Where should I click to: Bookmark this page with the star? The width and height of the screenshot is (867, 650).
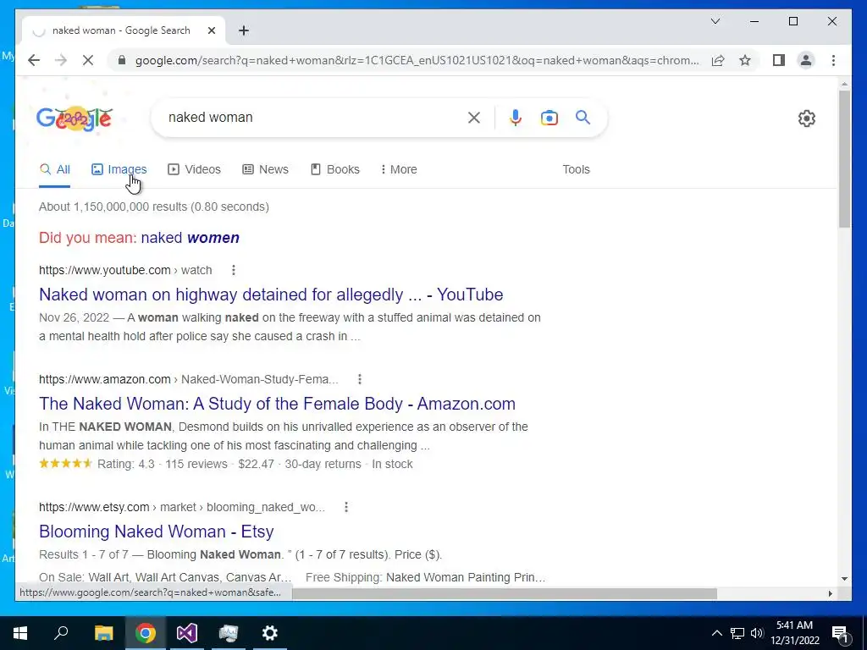click(745, 60)
